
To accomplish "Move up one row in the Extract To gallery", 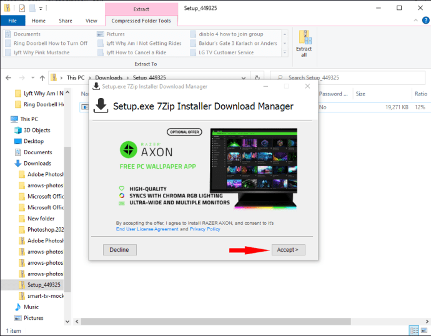I will coord(285,34).
